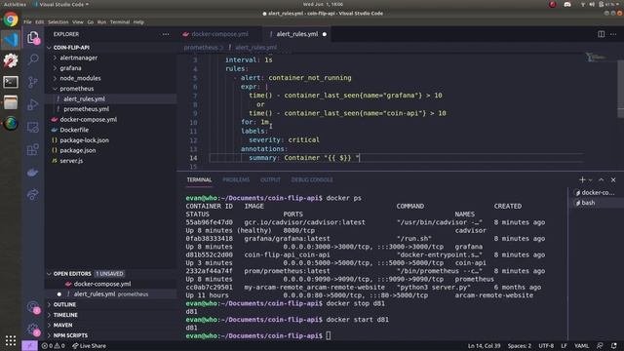Open the Remote Explorer view

33,128
